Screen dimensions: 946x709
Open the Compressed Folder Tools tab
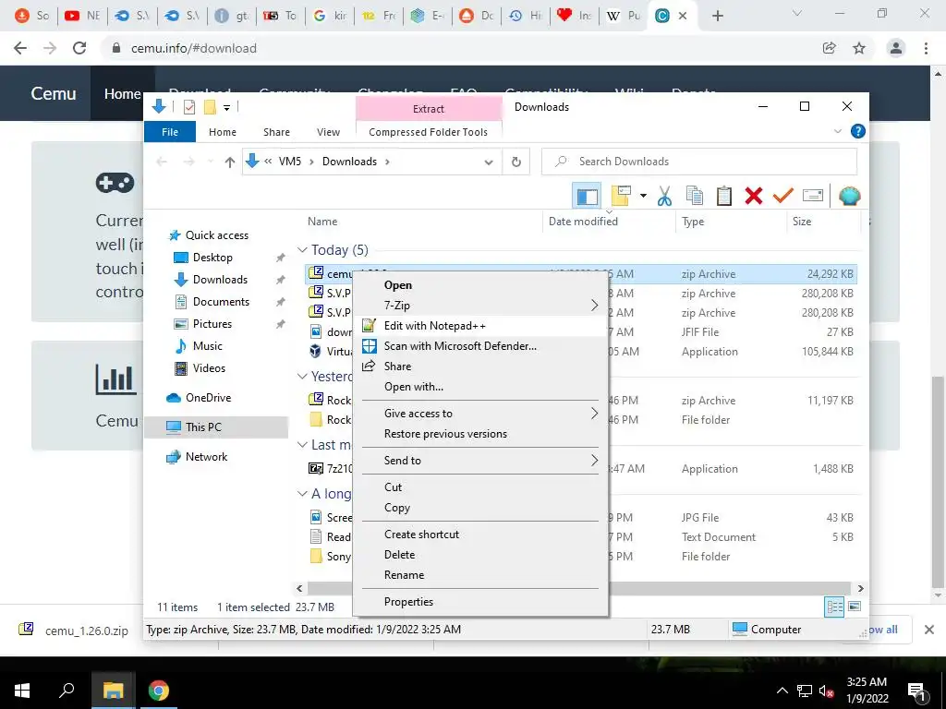(x=429, y=132)
